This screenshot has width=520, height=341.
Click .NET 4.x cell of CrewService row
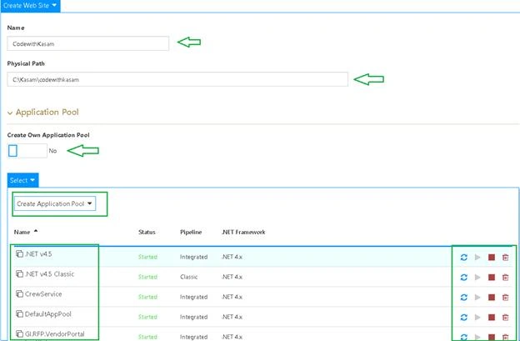click(x=232, y=297)
